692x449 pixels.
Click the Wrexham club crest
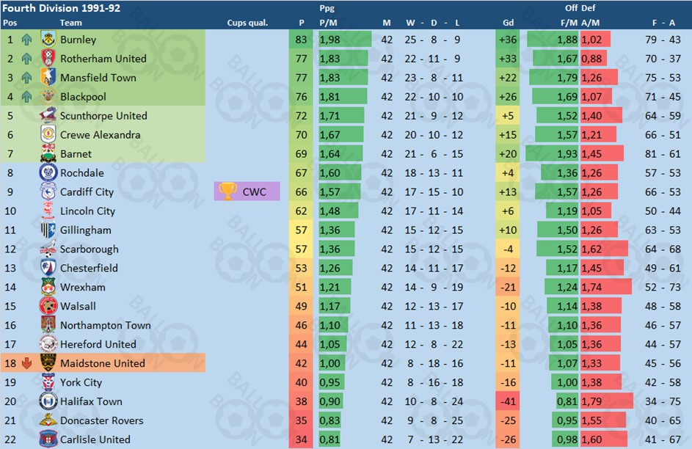48,288
